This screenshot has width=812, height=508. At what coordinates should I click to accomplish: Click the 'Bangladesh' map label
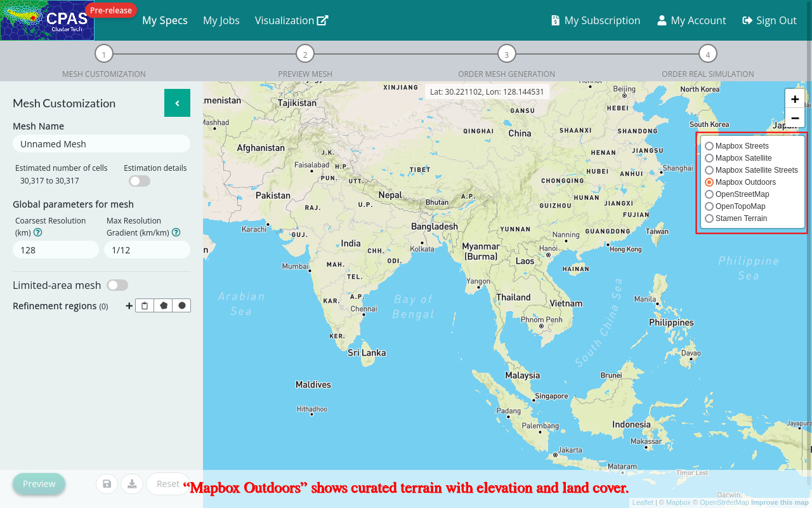coord(435,227)
